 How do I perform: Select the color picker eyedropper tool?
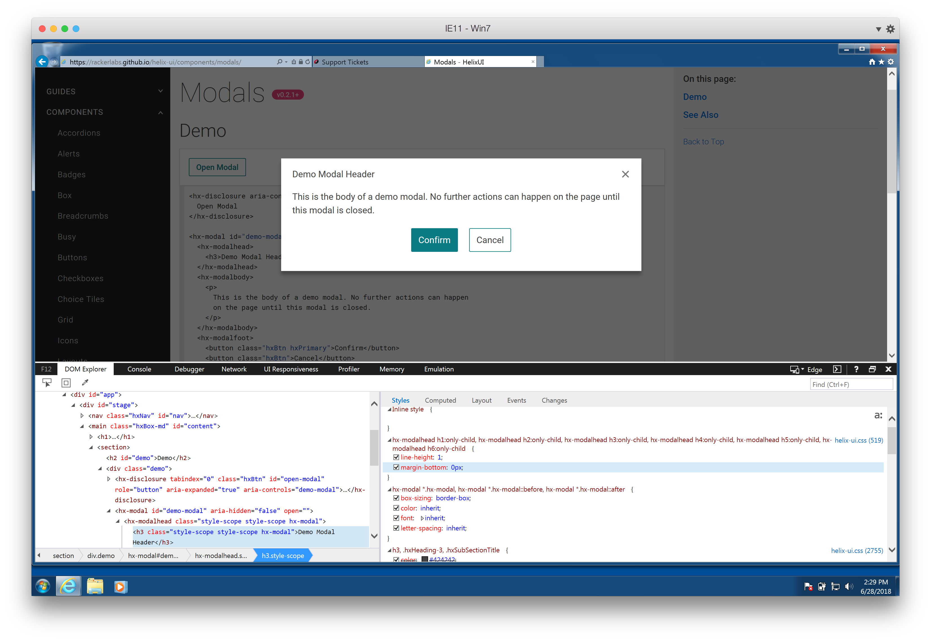pos(85,382)
